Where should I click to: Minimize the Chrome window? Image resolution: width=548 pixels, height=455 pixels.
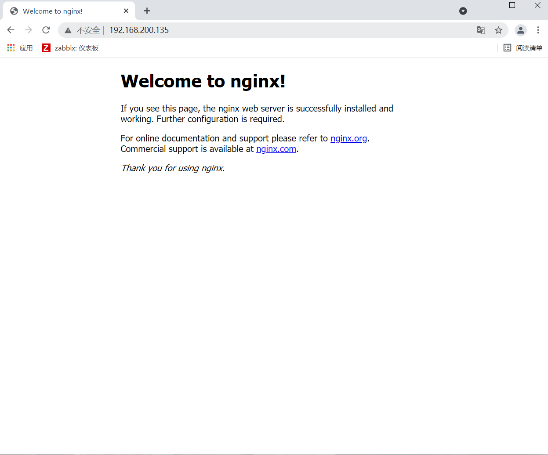487,5
